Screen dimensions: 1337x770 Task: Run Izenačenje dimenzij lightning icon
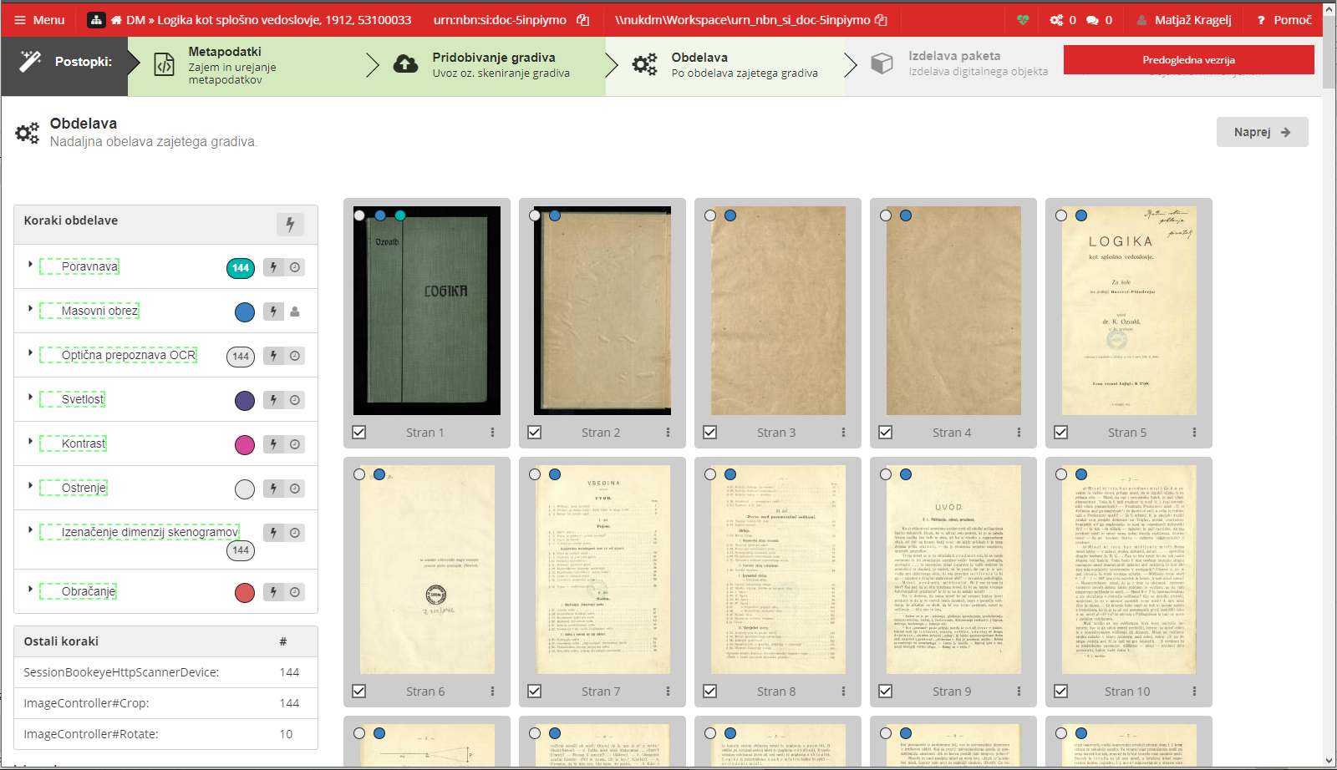(273, 533)
